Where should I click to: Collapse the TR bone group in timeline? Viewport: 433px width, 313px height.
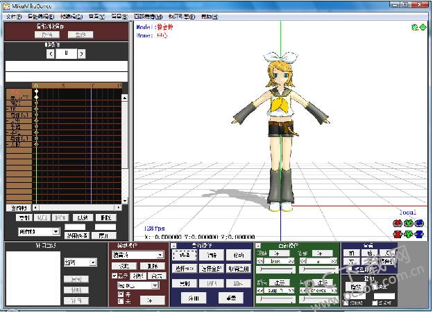(8, 109)
